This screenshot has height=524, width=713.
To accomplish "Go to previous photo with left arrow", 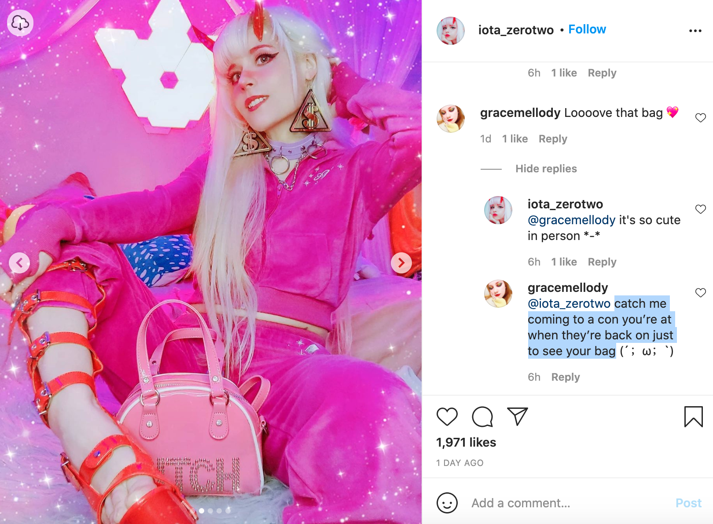I will coord(19,263).
